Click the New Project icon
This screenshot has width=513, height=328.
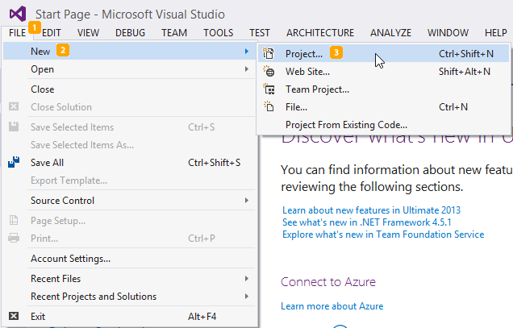[270, 54]
